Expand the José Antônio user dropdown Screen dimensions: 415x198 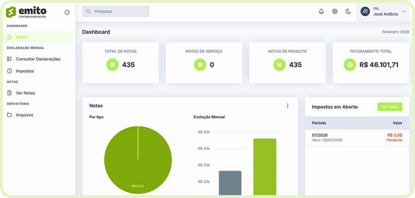coord(404,12)
